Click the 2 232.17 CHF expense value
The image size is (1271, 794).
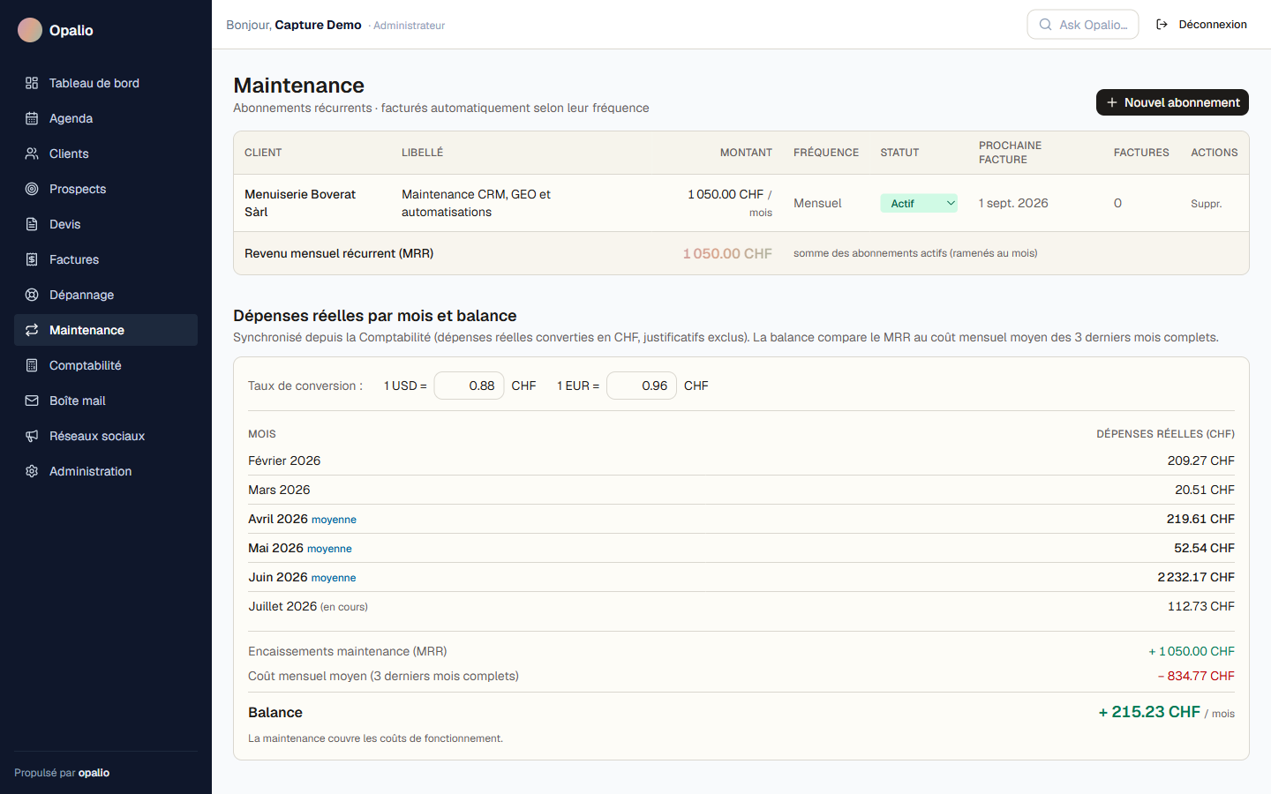tap(1196, 577)
